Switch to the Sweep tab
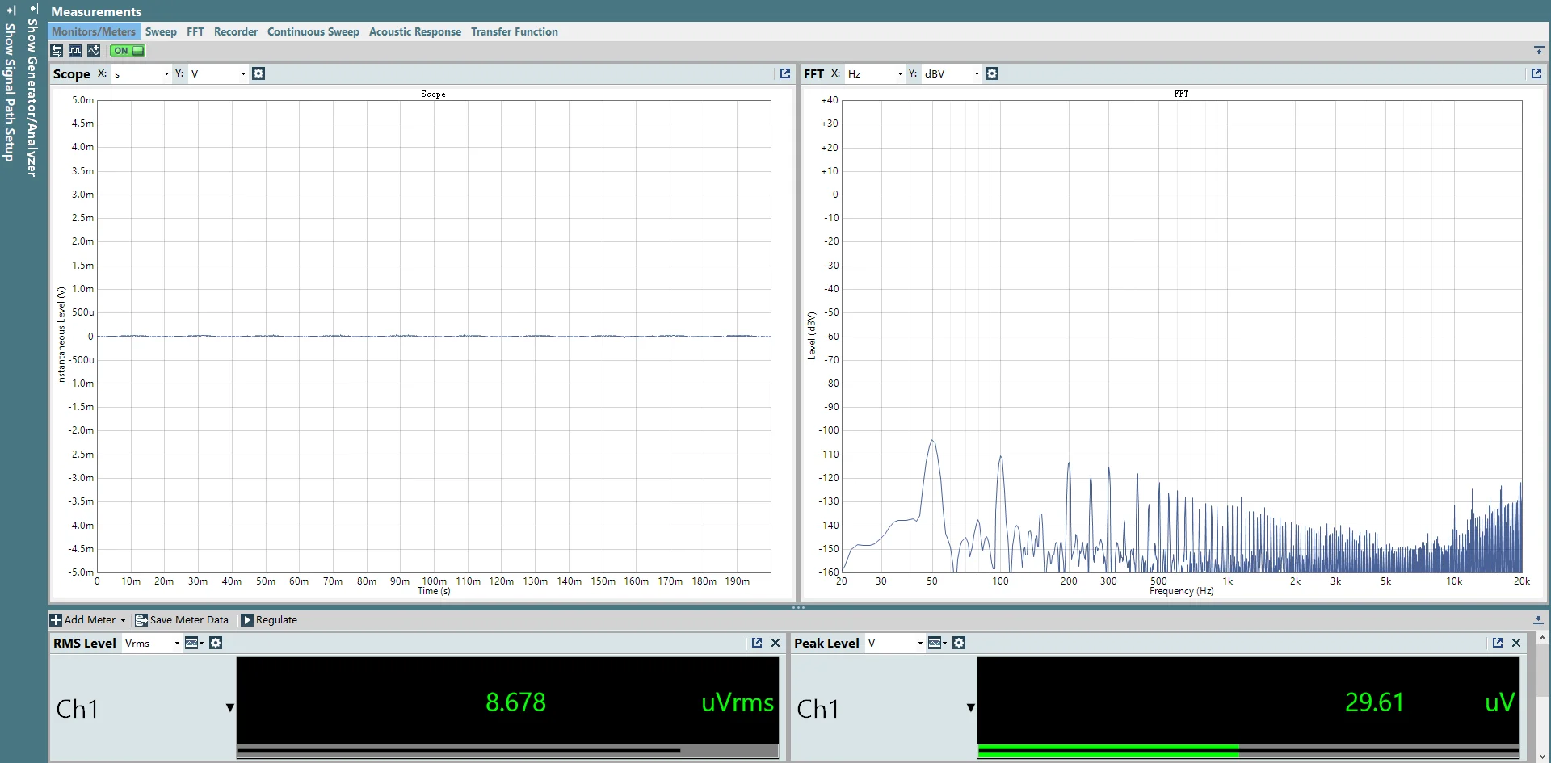Image resolution: width=1551 pixels, height=763 pixels. pos(161,31)
